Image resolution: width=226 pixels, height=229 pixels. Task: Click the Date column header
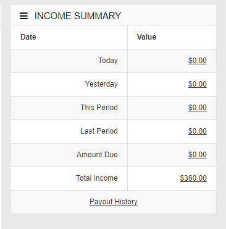pos(28,37)
